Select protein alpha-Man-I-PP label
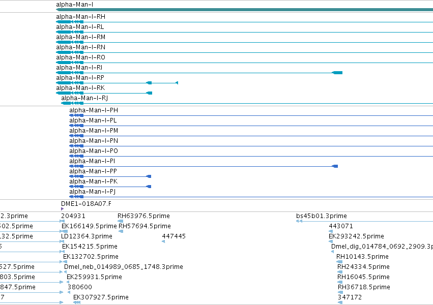The width and height of the screenshot is (433, 305). (93, 171)
